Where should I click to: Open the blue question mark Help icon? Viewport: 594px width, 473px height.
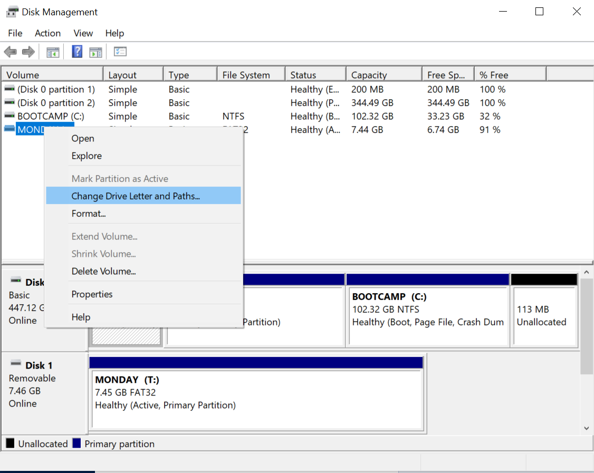(x=77, y=52)
